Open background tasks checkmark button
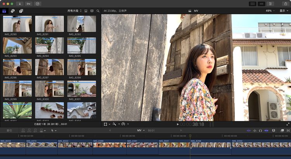291x159 pixels. tap(38, 3)
